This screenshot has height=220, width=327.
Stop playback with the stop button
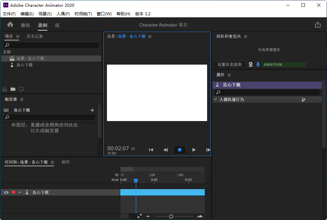click(x=180, y=150)
